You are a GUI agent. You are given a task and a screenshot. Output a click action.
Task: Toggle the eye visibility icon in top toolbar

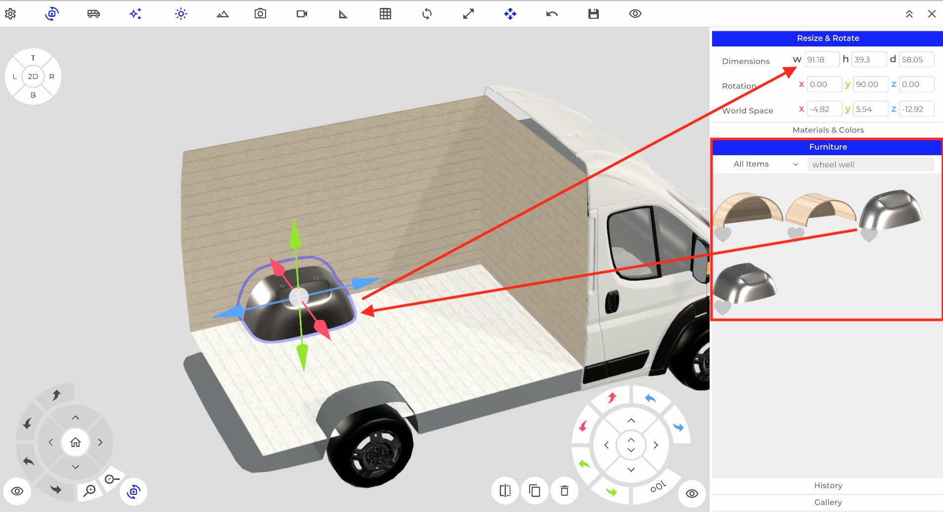[x=635, y=14]
